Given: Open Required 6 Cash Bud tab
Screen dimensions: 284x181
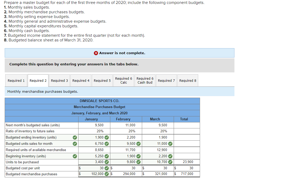Looking at the screenshot, I should point(145,80).
